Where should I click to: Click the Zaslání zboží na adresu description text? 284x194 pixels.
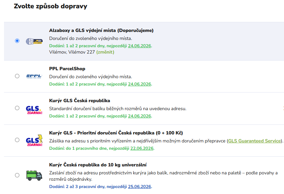(163, 176)
